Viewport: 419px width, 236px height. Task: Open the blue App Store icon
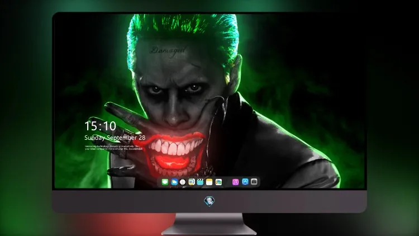click(x=245, y=182)
